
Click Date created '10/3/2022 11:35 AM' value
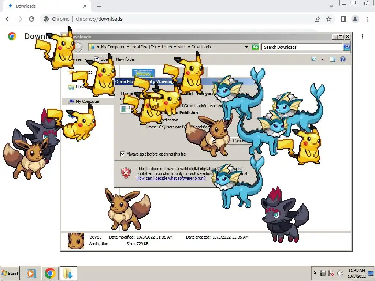point(230,237)
